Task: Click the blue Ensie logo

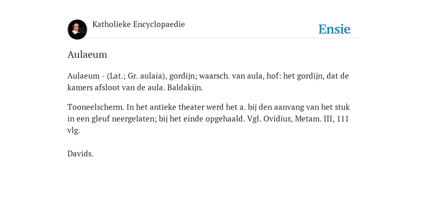Action: 334,29
